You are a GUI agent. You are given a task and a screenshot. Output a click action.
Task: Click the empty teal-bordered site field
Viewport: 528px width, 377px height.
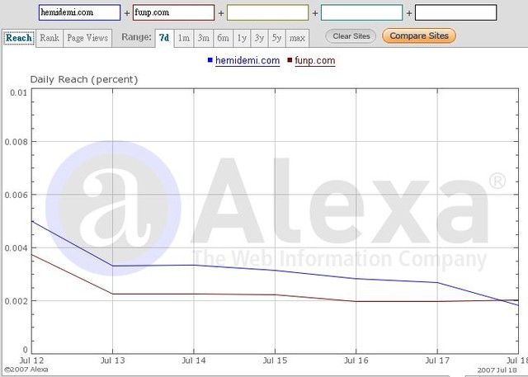click(x=361, y=13)
